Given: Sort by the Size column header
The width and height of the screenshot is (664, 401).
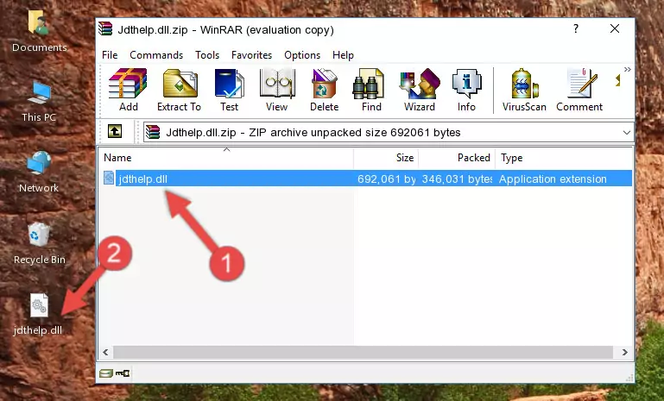Looking at the screenshot, I should click(x=386, y=158).
